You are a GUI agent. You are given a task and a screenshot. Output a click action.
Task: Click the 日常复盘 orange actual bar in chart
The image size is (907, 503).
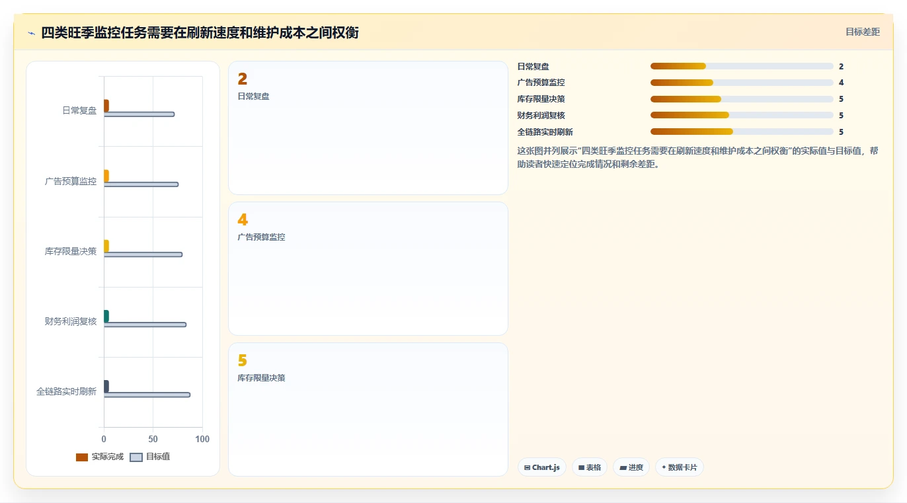106,106
